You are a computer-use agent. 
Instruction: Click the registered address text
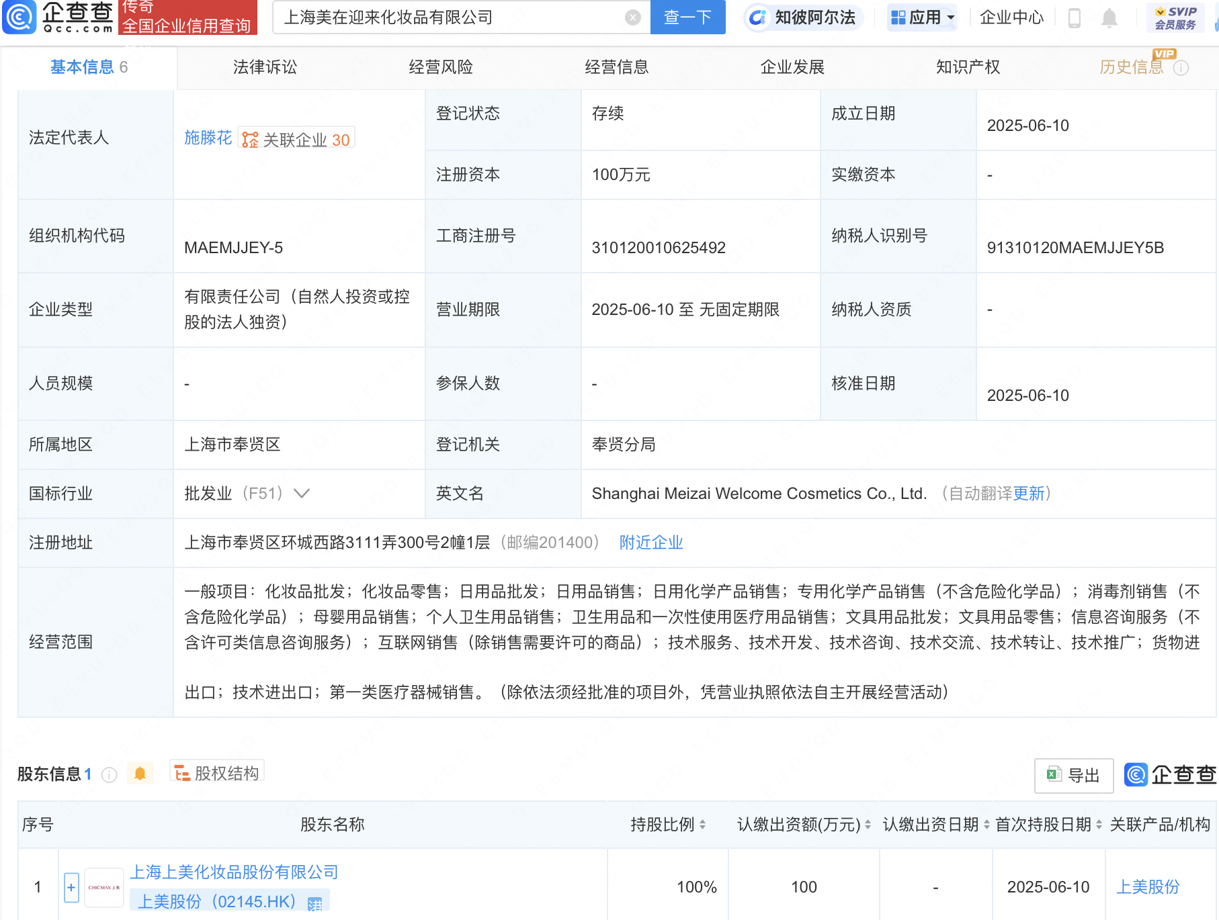coord(337,543)
